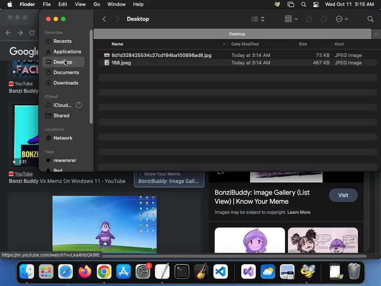381x286 pixels.
Task: Follow the Learn More copyright link
Action: (299, 212)
